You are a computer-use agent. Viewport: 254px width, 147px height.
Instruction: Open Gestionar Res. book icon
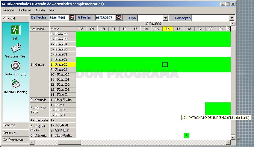[x=16, y=48]
